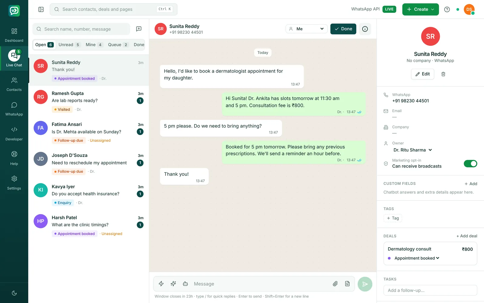Open the DS user avatar menu
This screenshot has height=303, width=484.
tap(469, 9)
